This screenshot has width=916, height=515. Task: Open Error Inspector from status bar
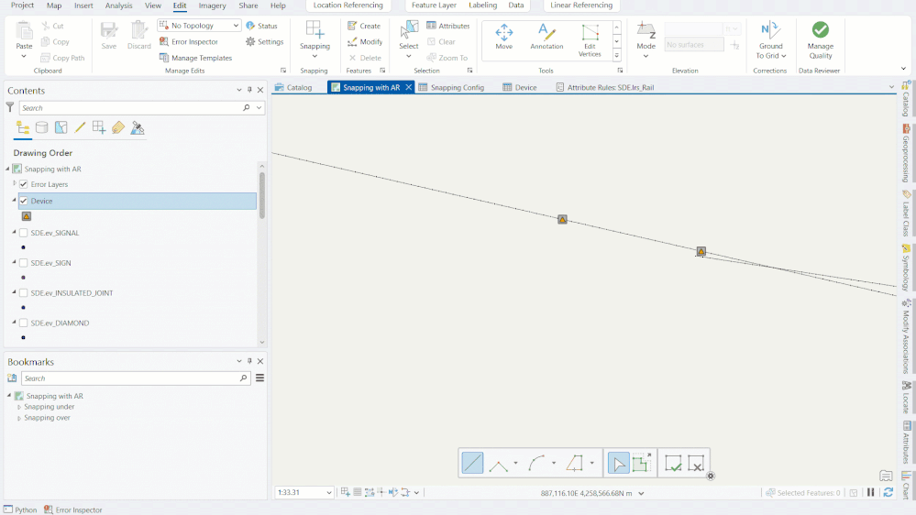73,510
